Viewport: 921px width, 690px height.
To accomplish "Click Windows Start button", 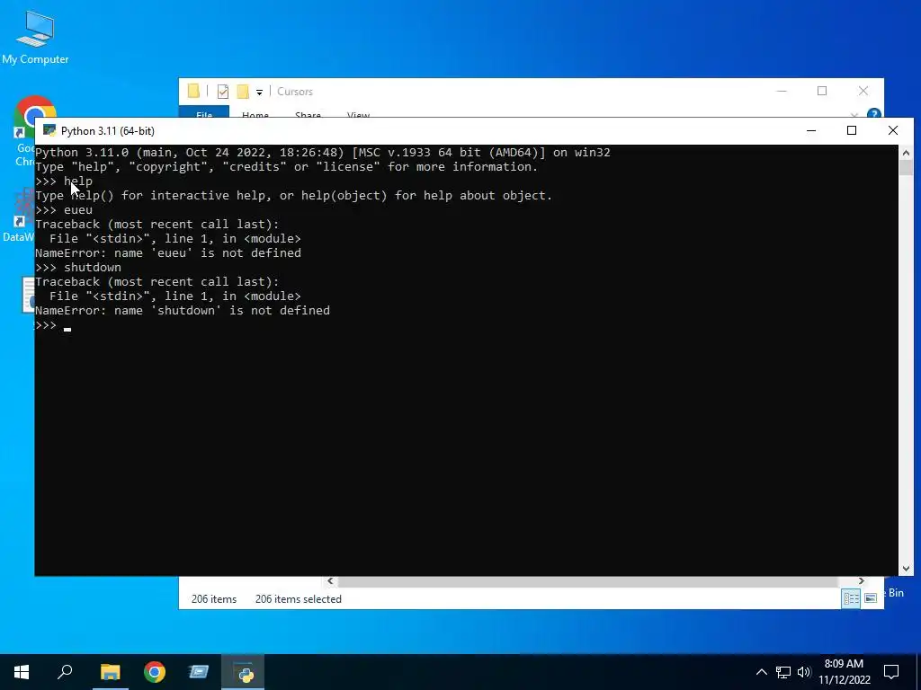I will pos(22,672).
